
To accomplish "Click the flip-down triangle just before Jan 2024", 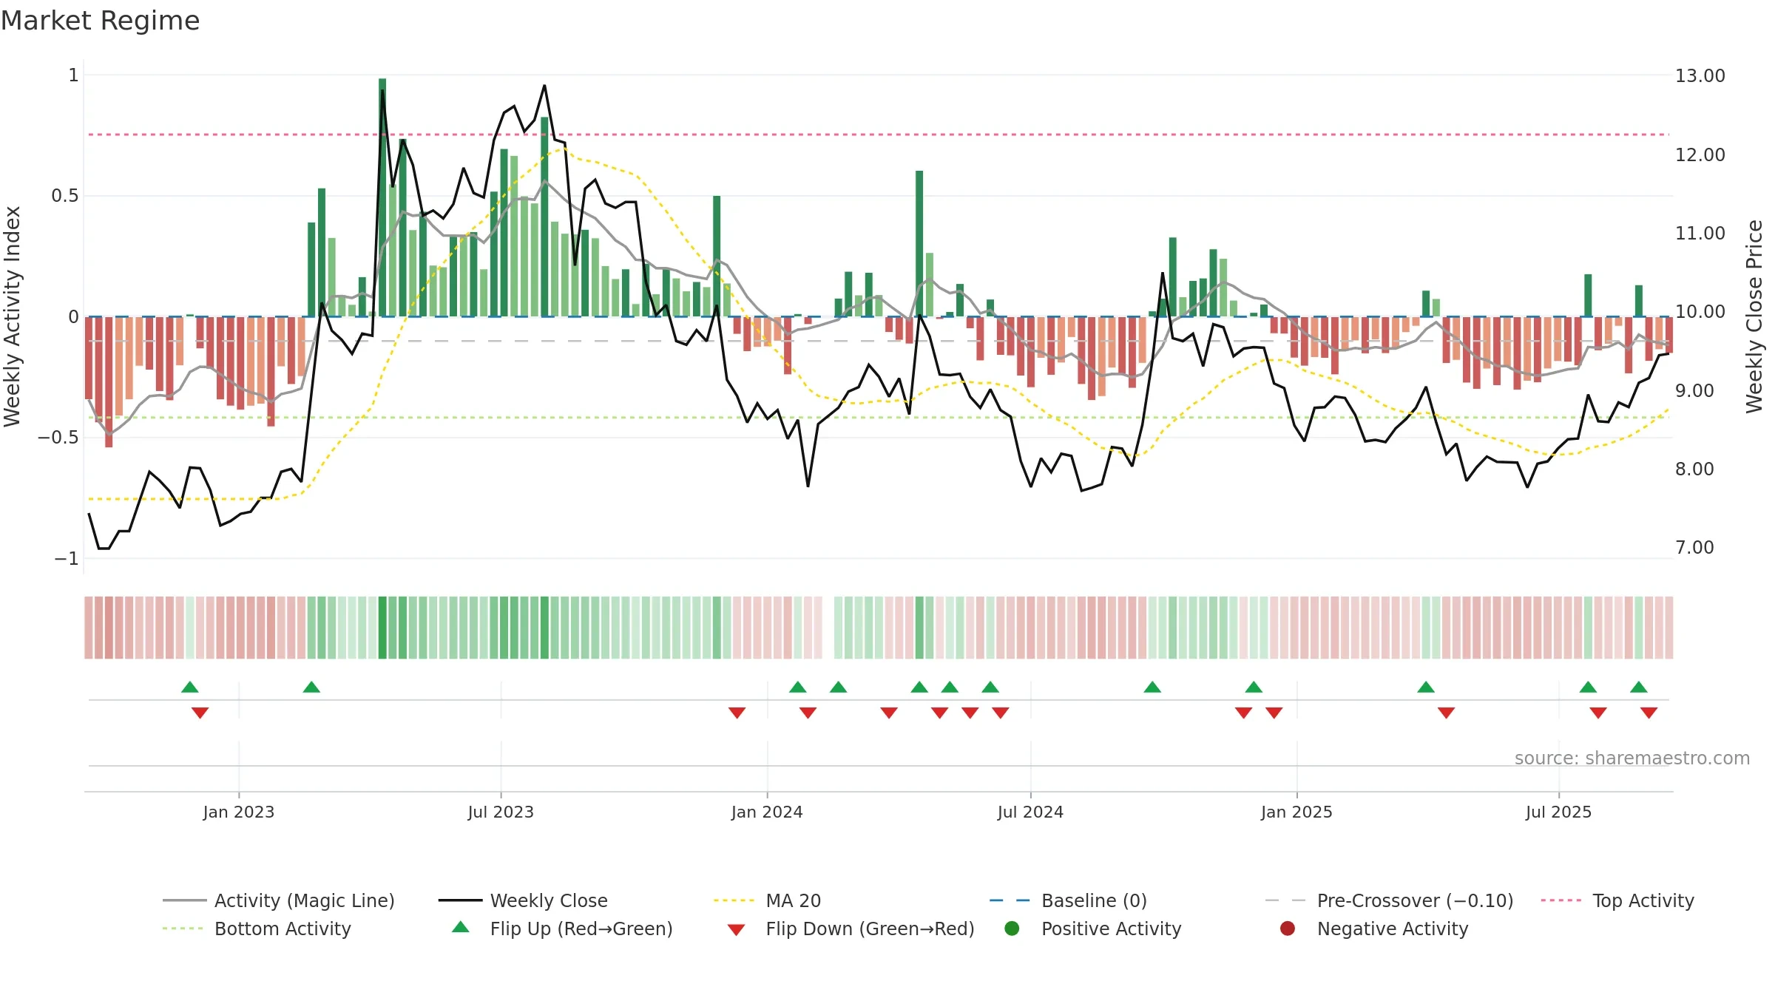I will (x=737, y=713).
